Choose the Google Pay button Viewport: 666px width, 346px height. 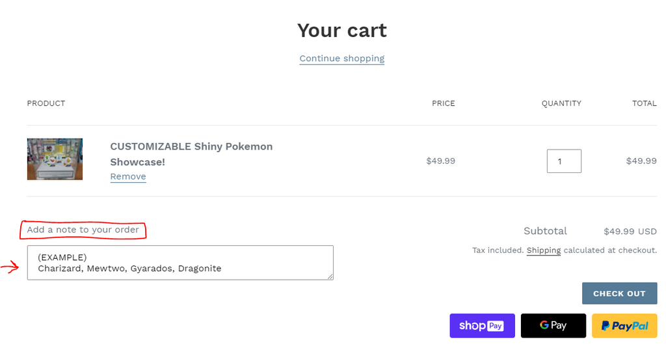click(553, 326)
